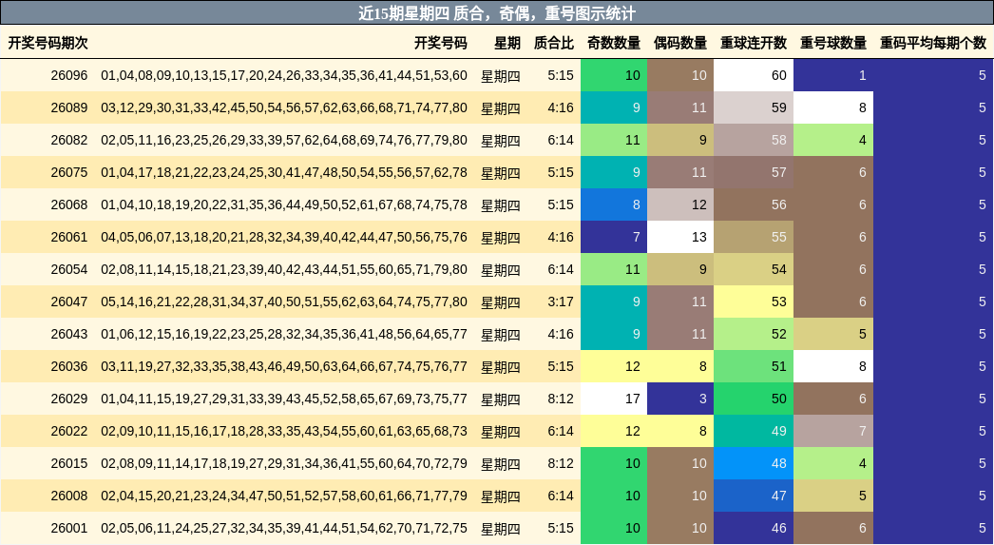Select period number 26022
Image resolution: width=994 pixels, height=545 pixels.
69,432
